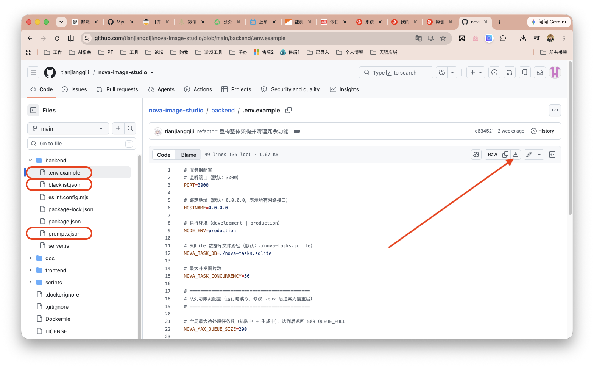Open Copilot icon in file toolbar
This screenshot has width=594, height=367.
[x=476, y=155]
